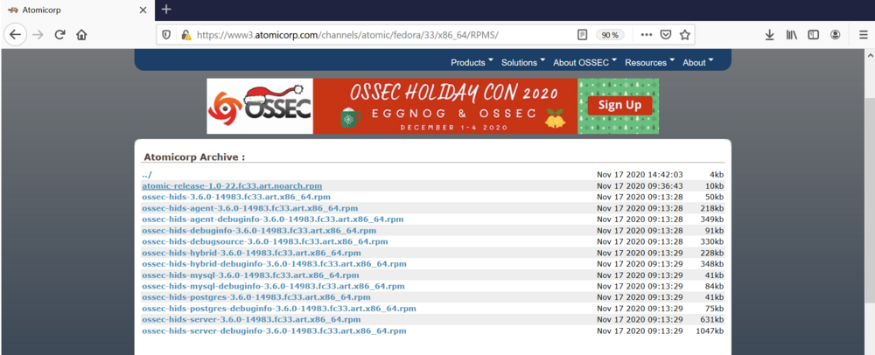Download atomic-release-1.0-22.fc33.art.noarch.rpm

[x=232, y=186]
